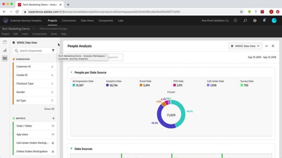
Task: Click the icon beside Online Orders Participation
Action: (x=53, y=151)
